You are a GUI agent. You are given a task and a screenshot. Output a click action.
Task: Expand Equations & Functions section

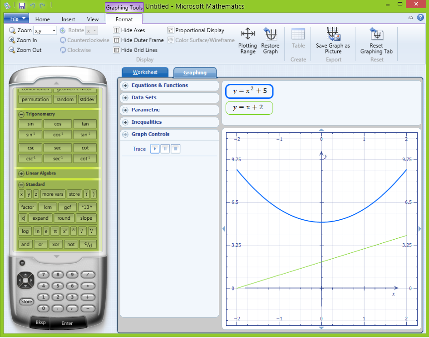click(125, 86)
